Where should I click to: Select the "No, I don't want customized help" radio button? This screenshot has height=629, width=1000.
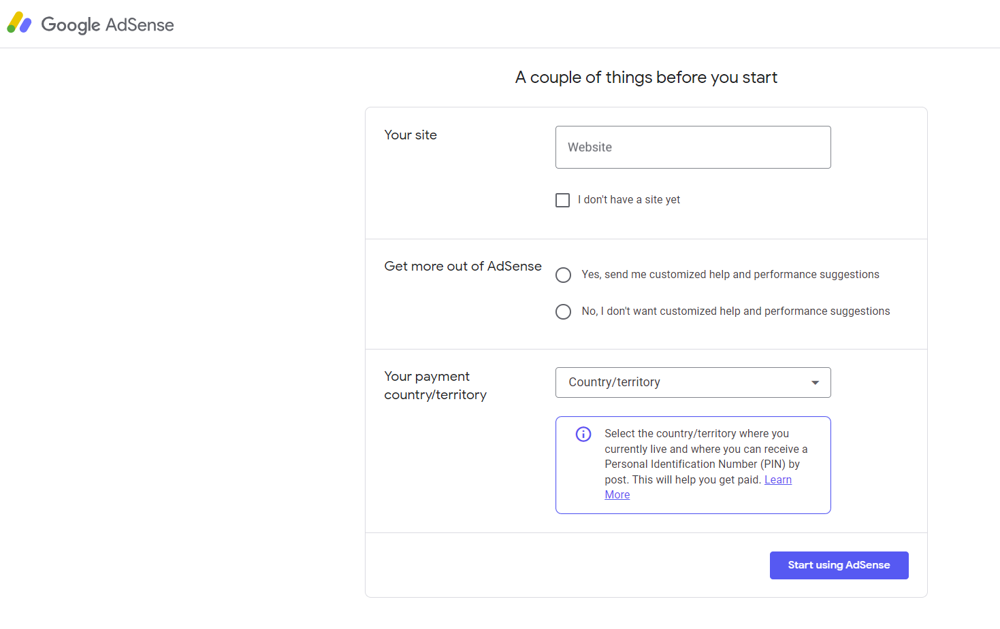click(x=563, y=311)
